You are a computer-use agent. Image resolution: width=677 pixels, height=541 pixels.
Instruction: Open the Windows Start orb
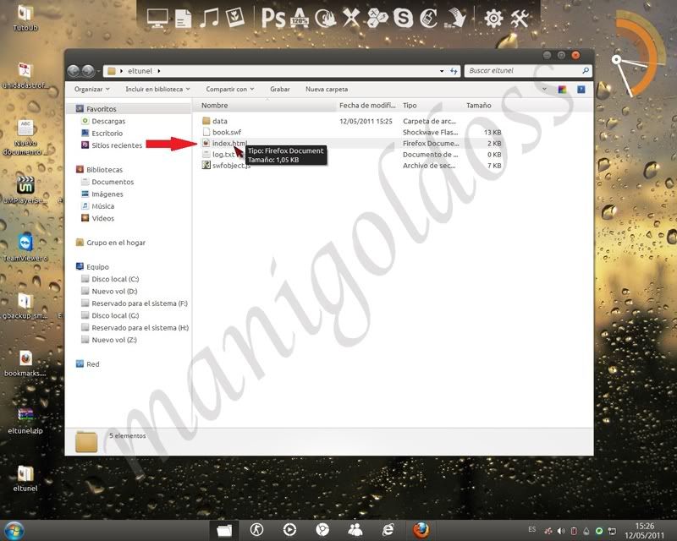(x=14, y=530)
